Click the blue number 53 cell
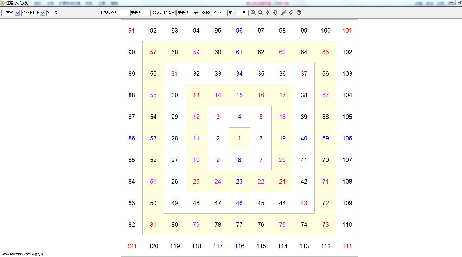This screenshot has height=257, width=462. 153,138
